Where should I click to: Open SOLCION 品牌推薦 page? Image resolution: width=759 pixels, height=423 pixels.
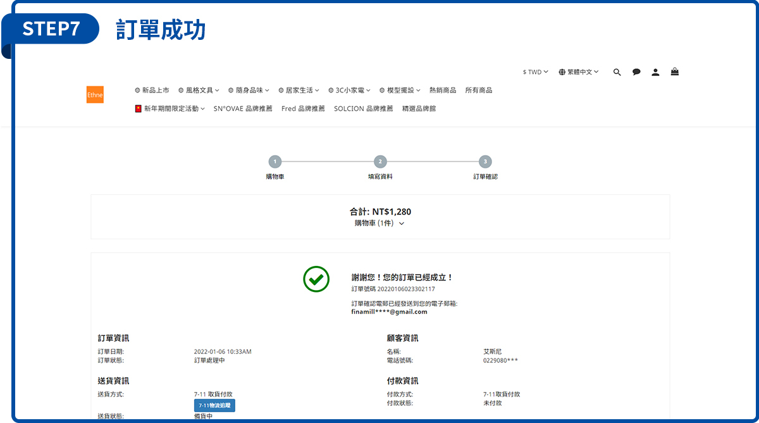tap(363, 109)
